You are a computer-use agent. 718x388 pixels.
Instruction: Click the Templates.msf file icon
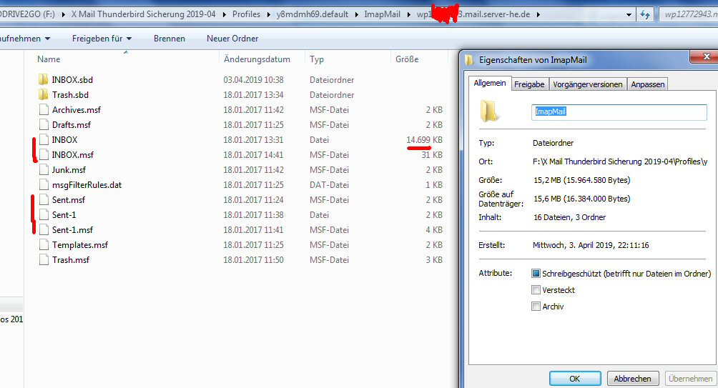[44, 245]
